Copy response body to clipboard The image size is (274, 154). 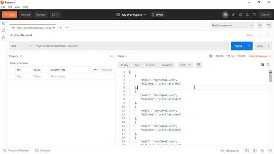[262, 65]
